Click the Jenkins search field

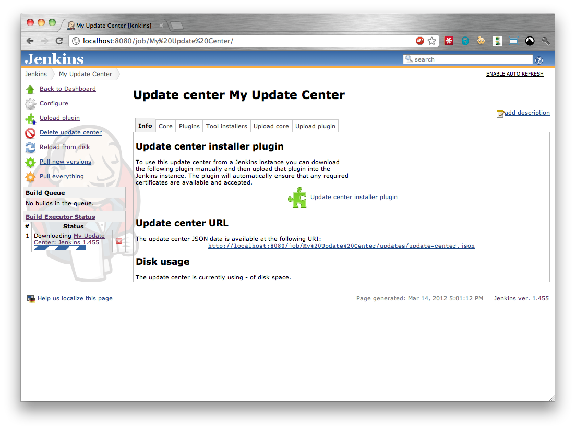468,59
